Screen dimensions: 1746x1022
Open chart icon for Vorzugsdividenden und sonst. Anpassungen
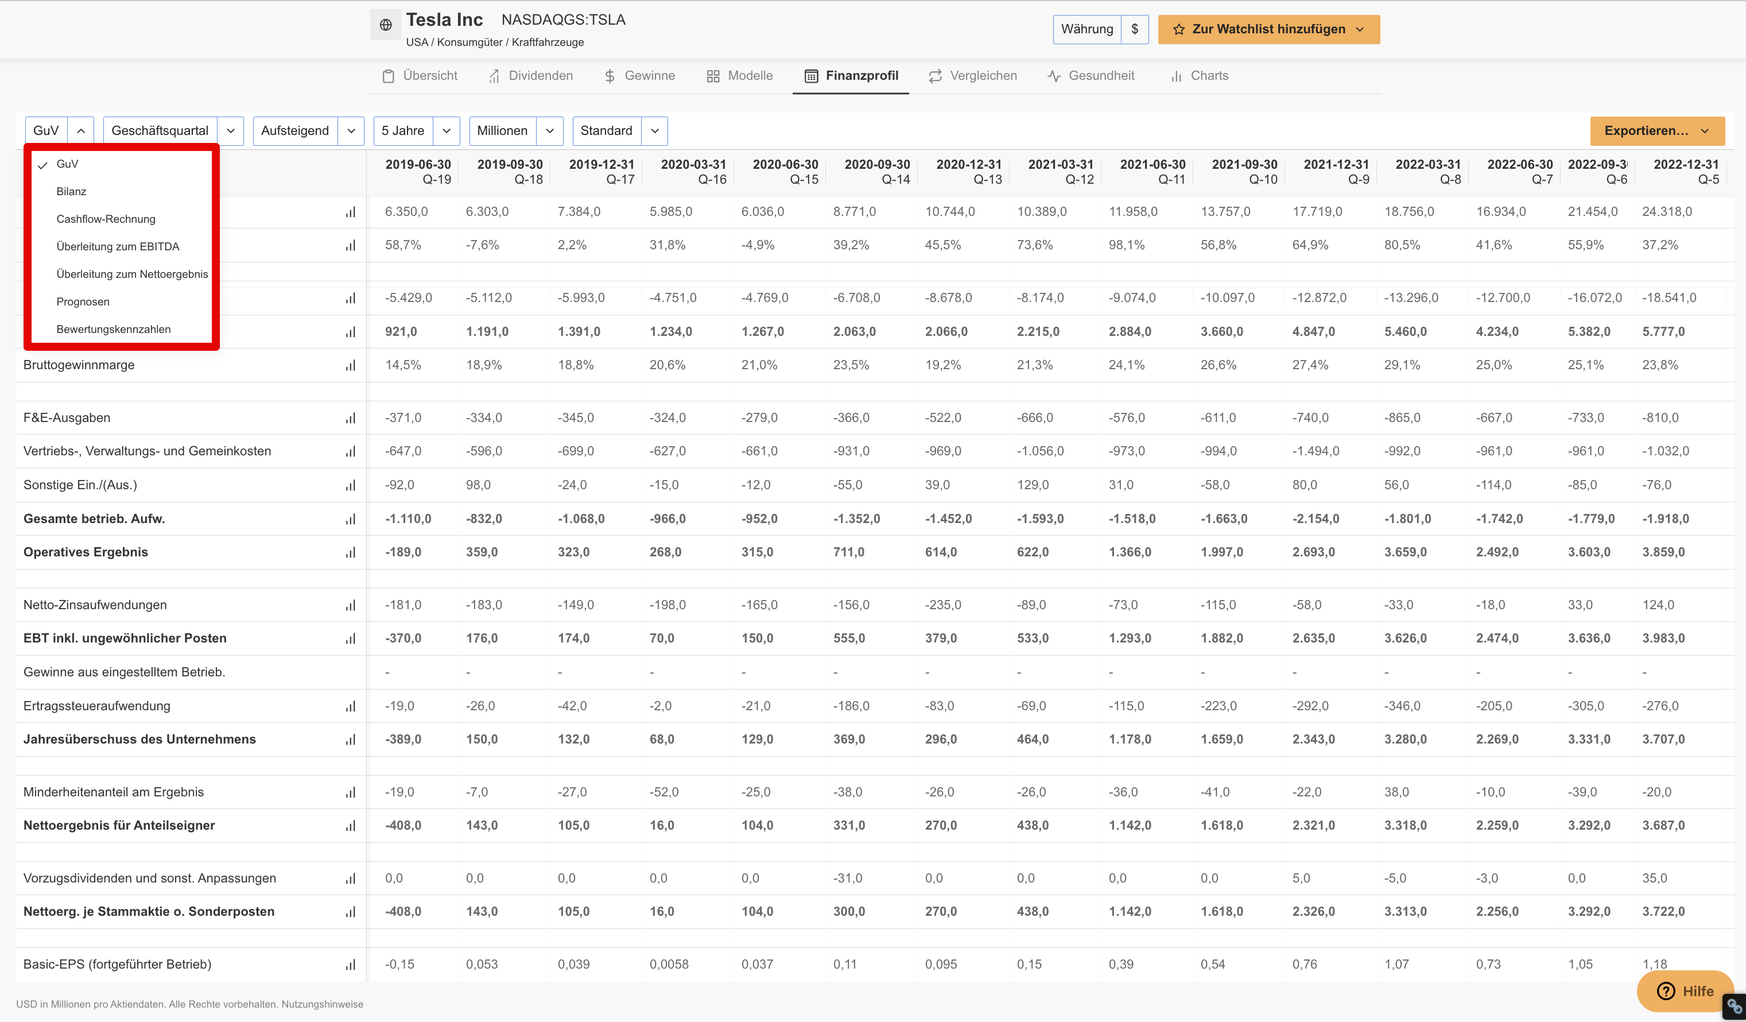[x=351, y=878]
